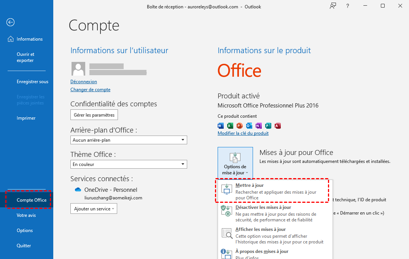Click liuruozhang@aomeikeji.com email text
The image size is (409, 259).
coord(113,198)
